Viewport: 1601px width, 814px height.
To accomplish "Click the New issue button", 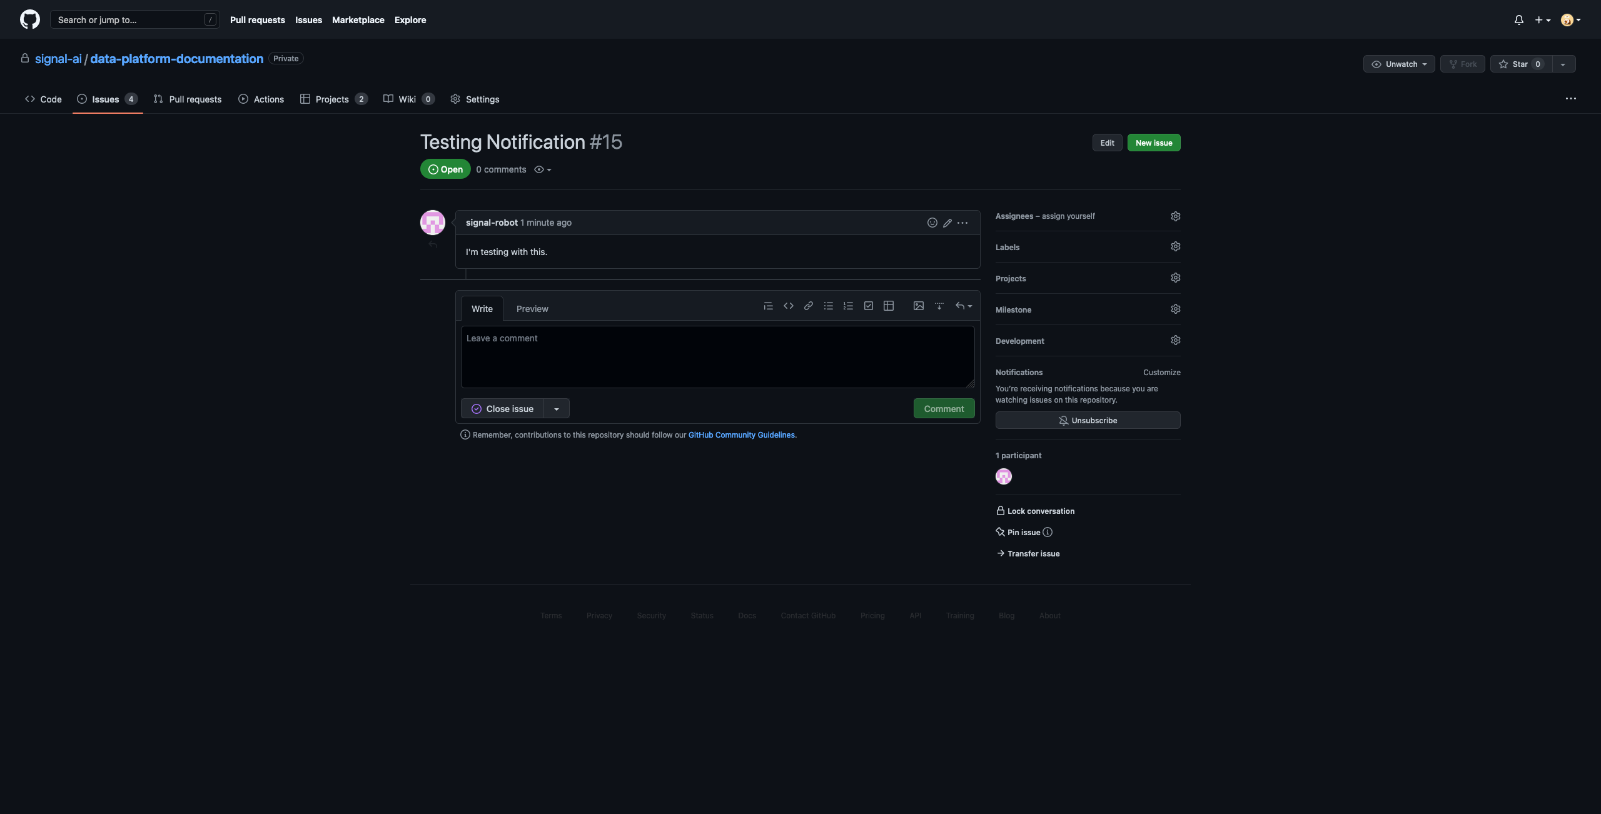I will tap(1154, 143).
